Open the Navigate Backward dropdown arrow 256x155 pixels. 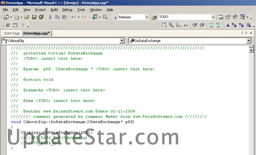[x=100, y=17]
